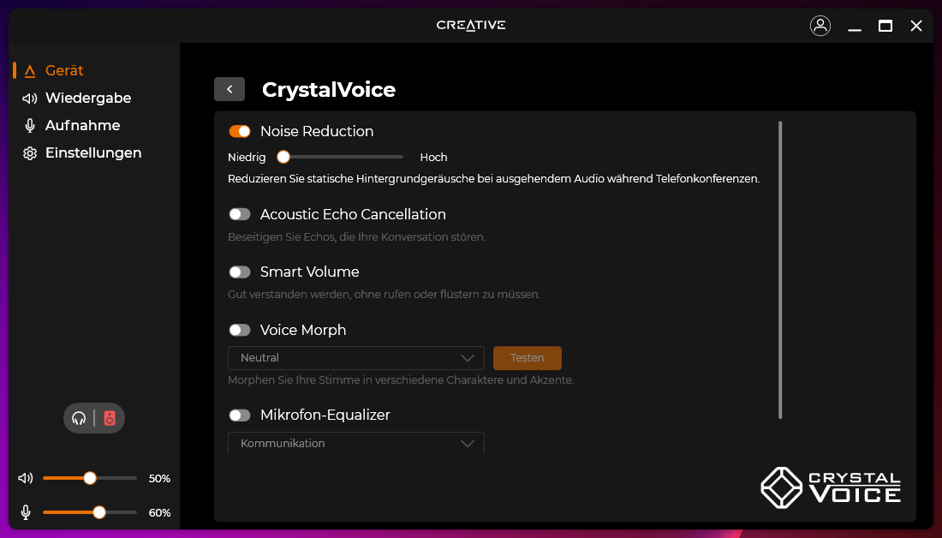Click the Crystal Voice logo

830,487
